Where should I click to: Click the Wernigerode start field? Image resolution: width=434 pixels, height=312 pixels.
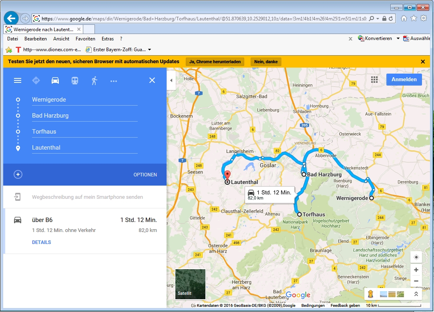pyautogui.click(x=85, y=100)
